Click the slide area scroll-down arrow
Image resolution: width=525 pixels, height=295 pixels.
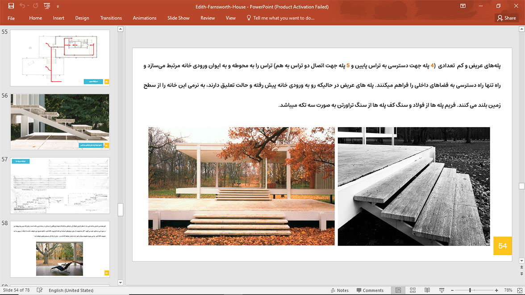521,261
